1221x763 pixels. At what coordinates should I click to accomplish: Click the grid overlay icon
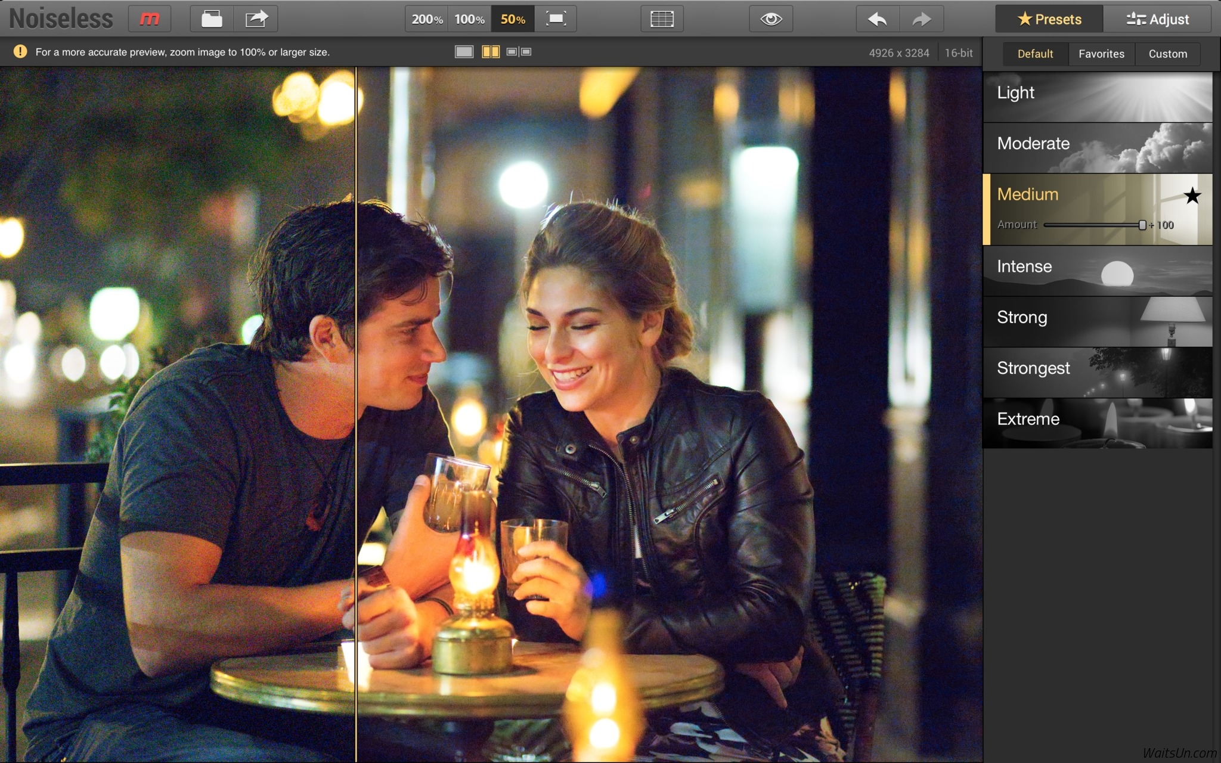(662, 19)
